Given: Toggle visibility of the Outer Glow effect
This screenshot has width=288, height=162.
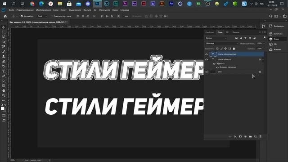Looking at the screenshot, I should click(217, 67).
